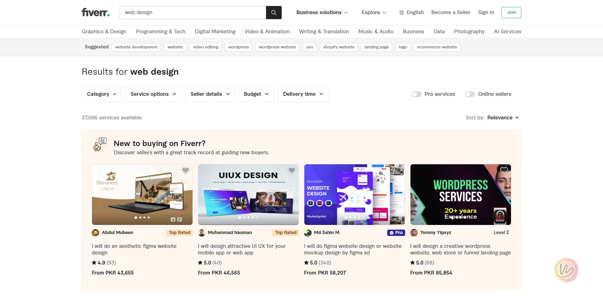Click the heart icon on the UIUX Design gig
Screen dimensions: 603x300
point(291,170)
